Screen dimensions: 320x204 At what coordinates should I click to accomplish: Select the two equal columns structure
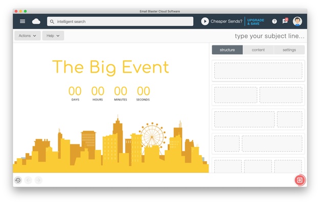point(258,95)
